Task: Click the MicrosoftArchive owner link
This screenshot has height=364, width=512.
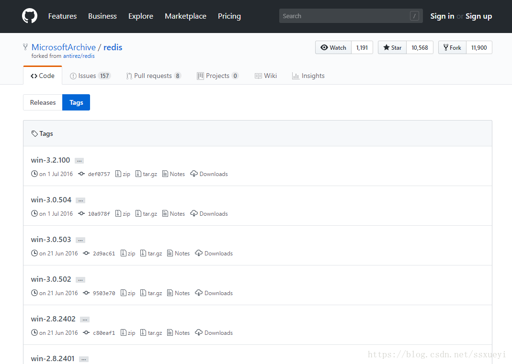Action: tap(64, 47)
